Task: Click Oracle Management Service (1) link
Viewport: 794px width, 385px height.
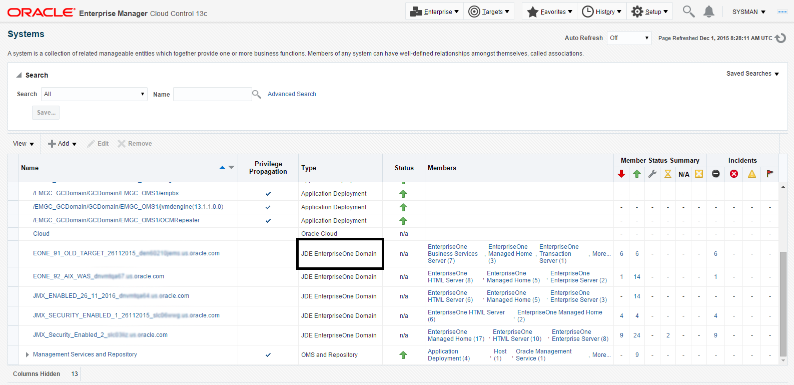Action: [x=543, y=355]
